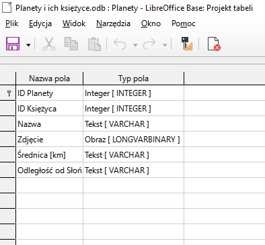Click Tekst VARCHAR type cell for Średnica
The height and width of the screenshot is (245, 265).
133,155
